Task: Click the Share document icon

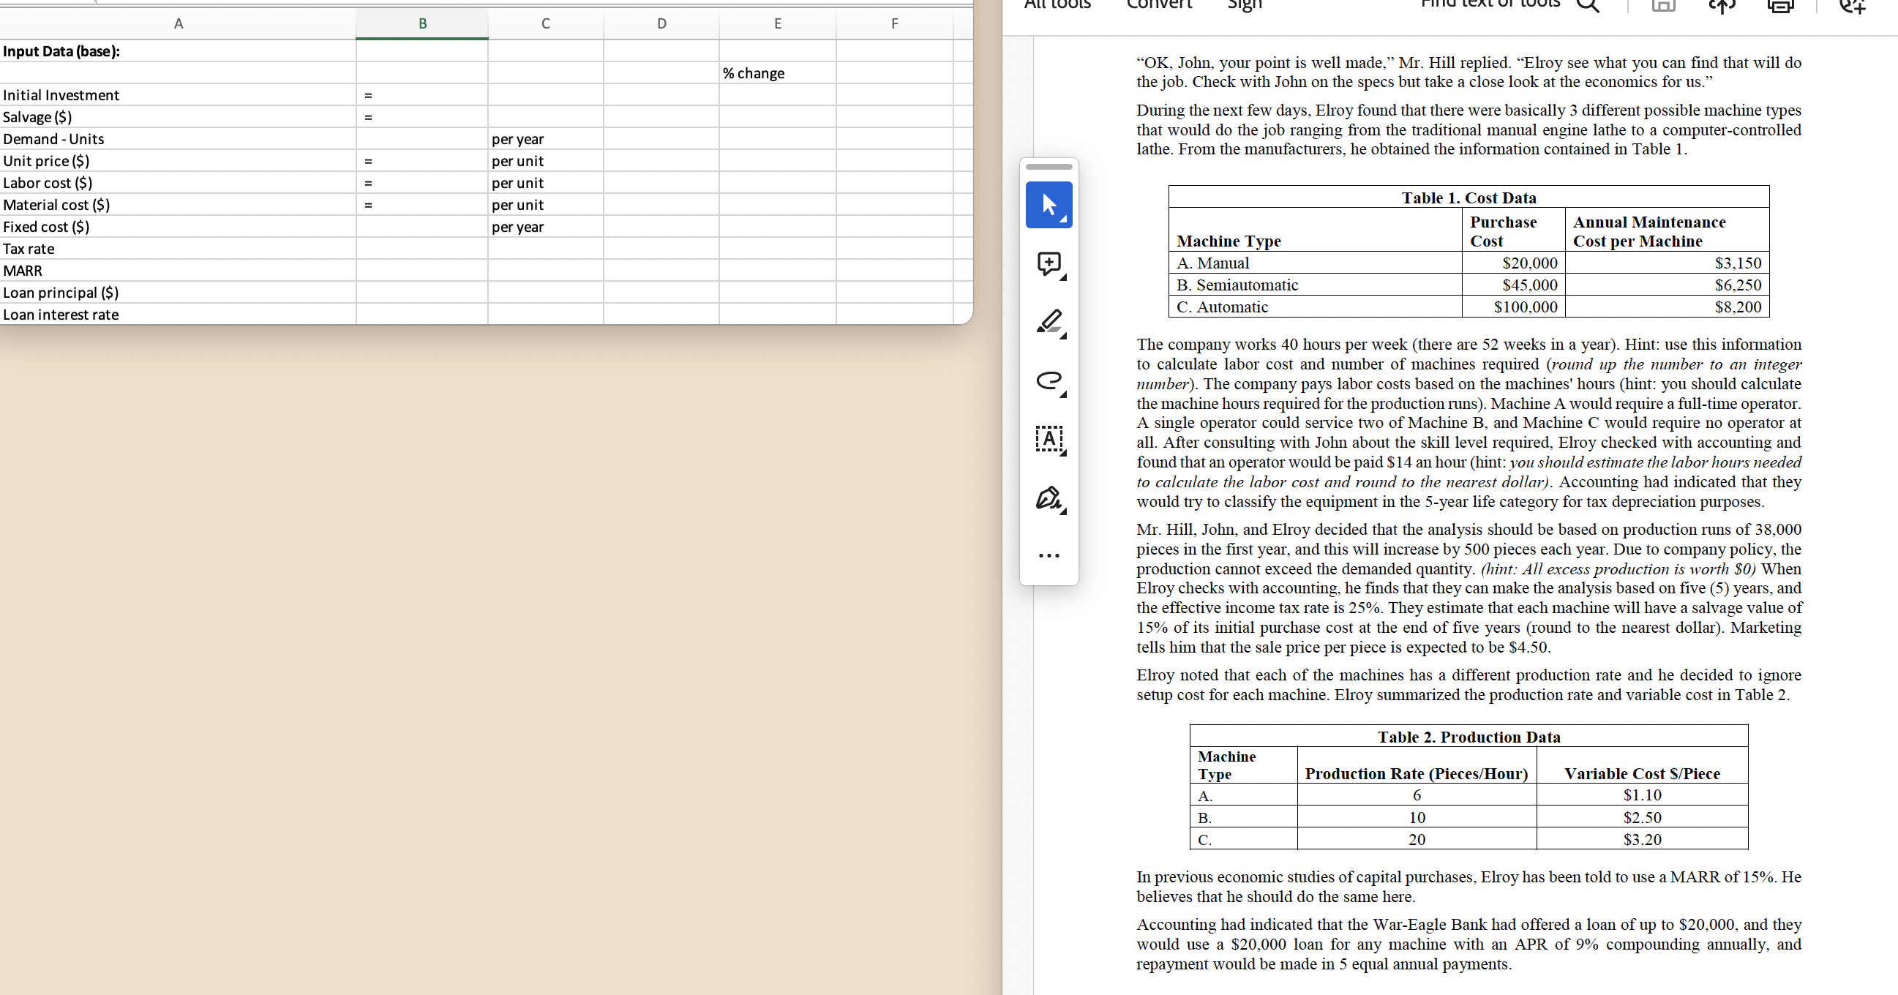Action: (1722, 7)
